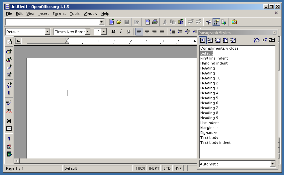Open the URL load combo box dropdown
The image size is (284, 175).
point(102,22)
